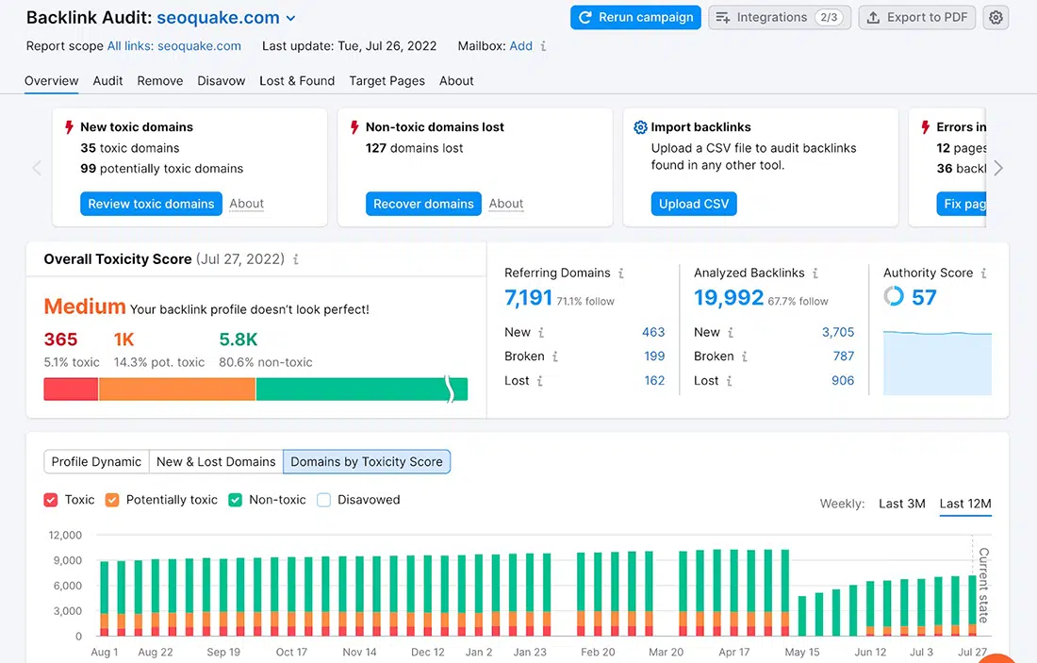
Task: Click the 5.8K non-toxic count
Action: pyautogui.click(x=239, y=340)
